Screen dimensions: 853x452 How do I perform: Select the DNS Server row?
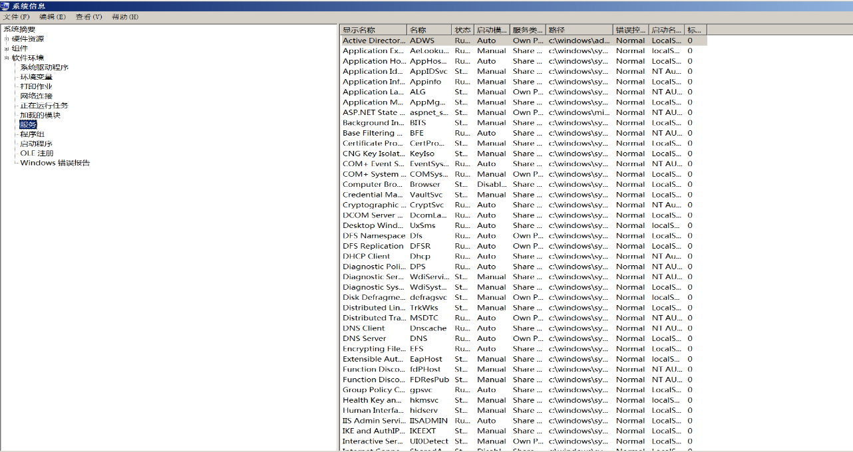click(x=524, y=338)
